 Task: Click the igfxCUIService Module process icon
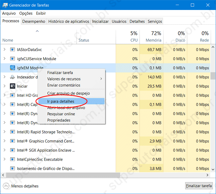(x=12, y=59)
